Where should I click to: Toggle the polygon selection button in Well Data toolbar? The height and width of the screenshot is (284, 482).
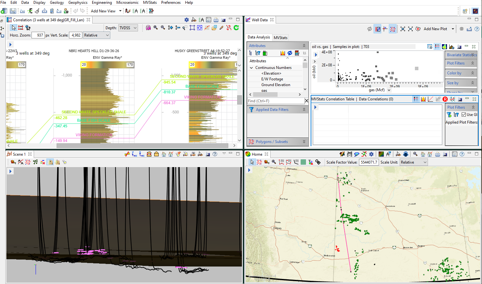[393, 29]
